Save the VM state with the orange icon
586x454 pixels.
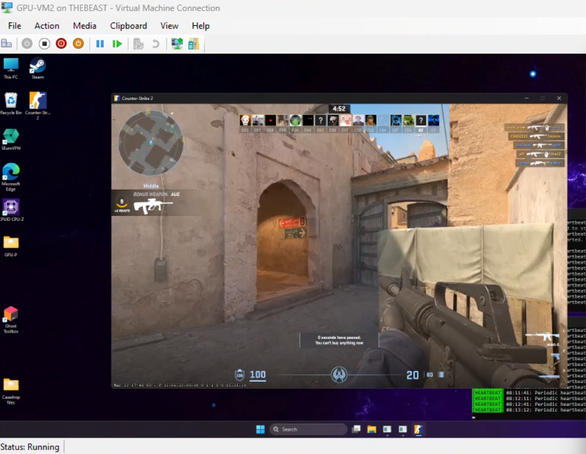78,44
